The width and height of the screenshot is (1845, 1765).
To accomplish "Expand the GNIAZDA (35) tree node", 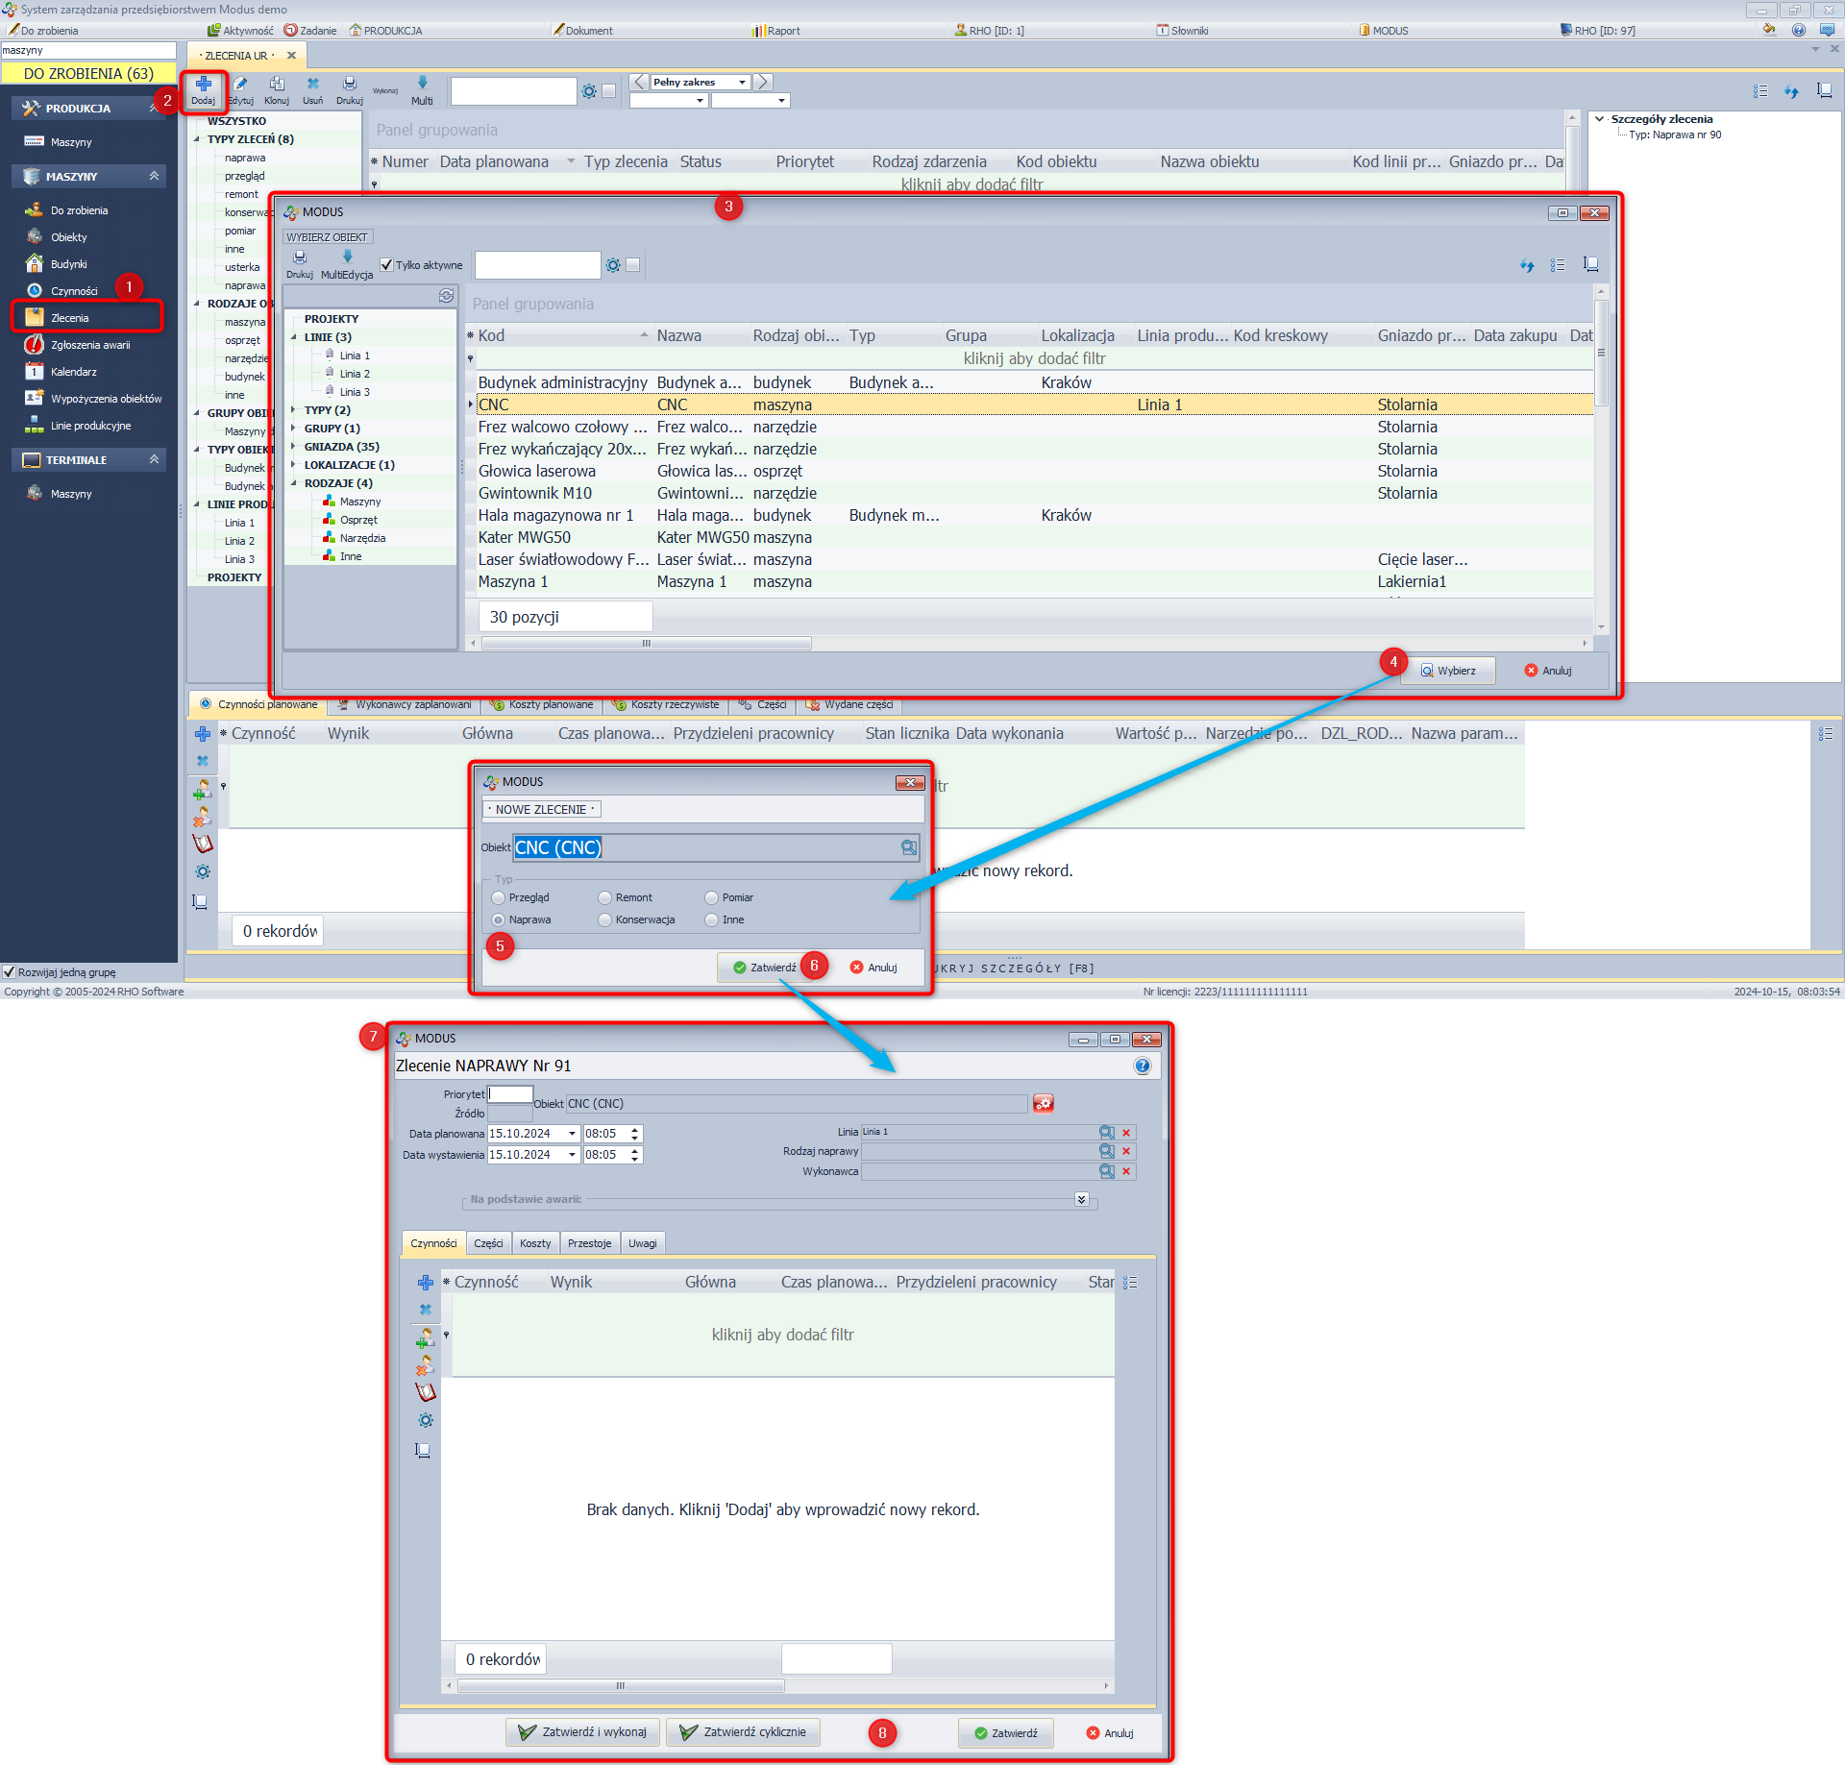I will pos(294,447).
